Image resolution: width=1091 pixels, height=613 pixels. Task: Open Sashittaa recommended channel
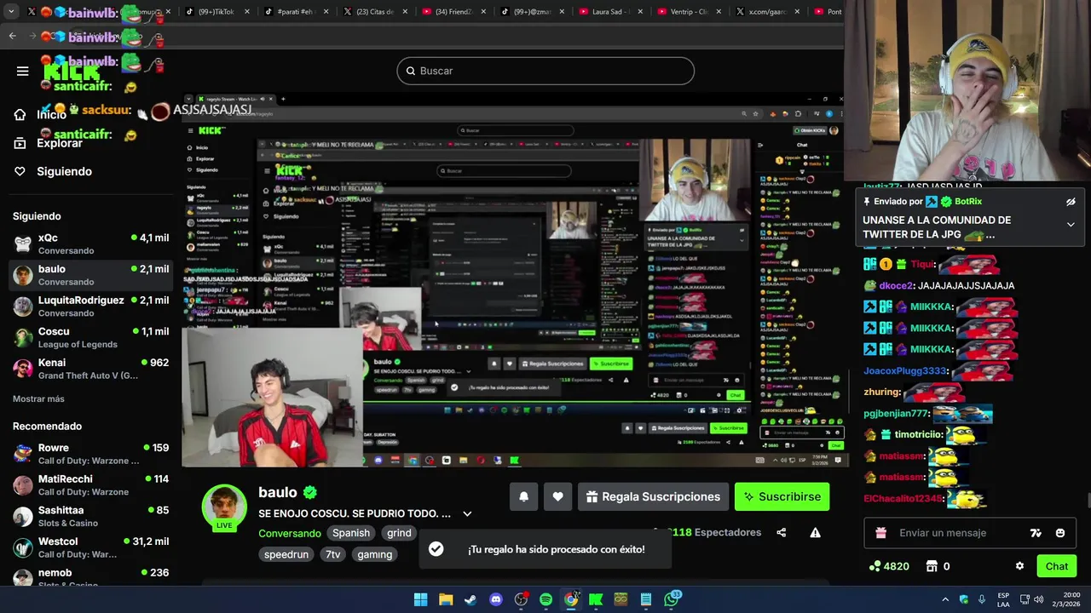91,516
